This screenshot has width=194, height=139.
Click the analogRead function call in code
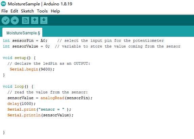[52, 98]
